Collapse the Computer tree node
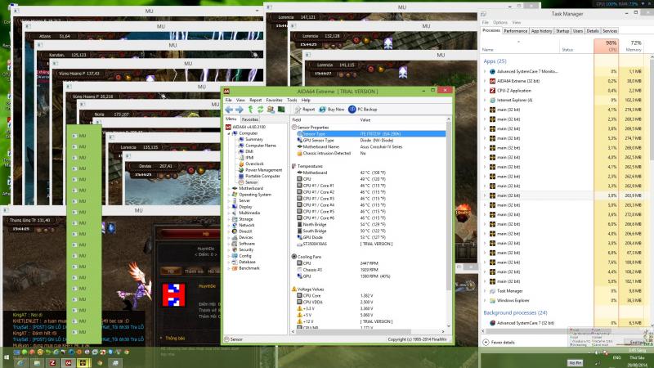This screenshot has width=654, height=368. click(x=228, y=132)
